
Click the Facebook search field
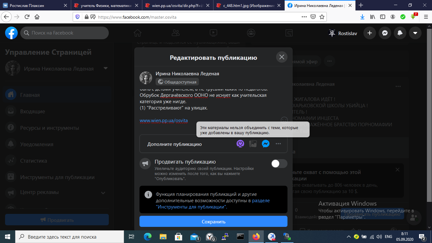pos(65,33)
